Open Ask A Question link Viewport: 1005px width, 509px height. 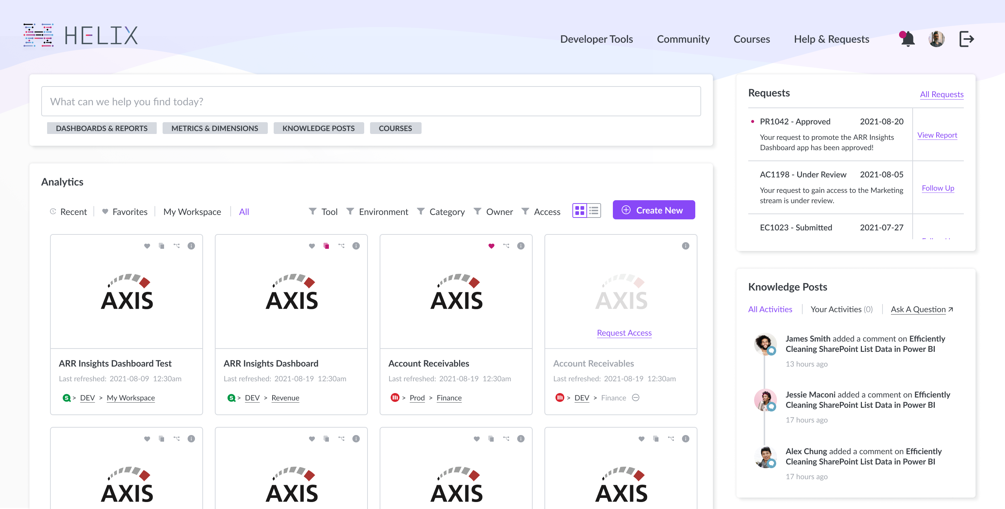pos(921,309)
